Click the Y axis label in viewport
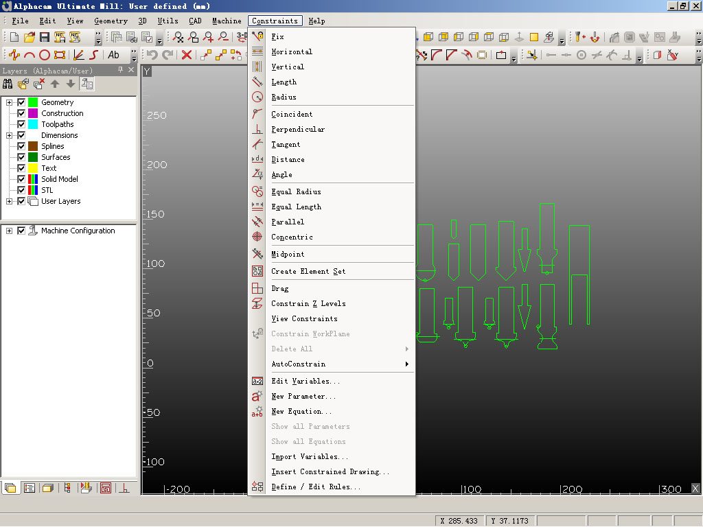Screen dimensions: 703x527 coord(147,71)
